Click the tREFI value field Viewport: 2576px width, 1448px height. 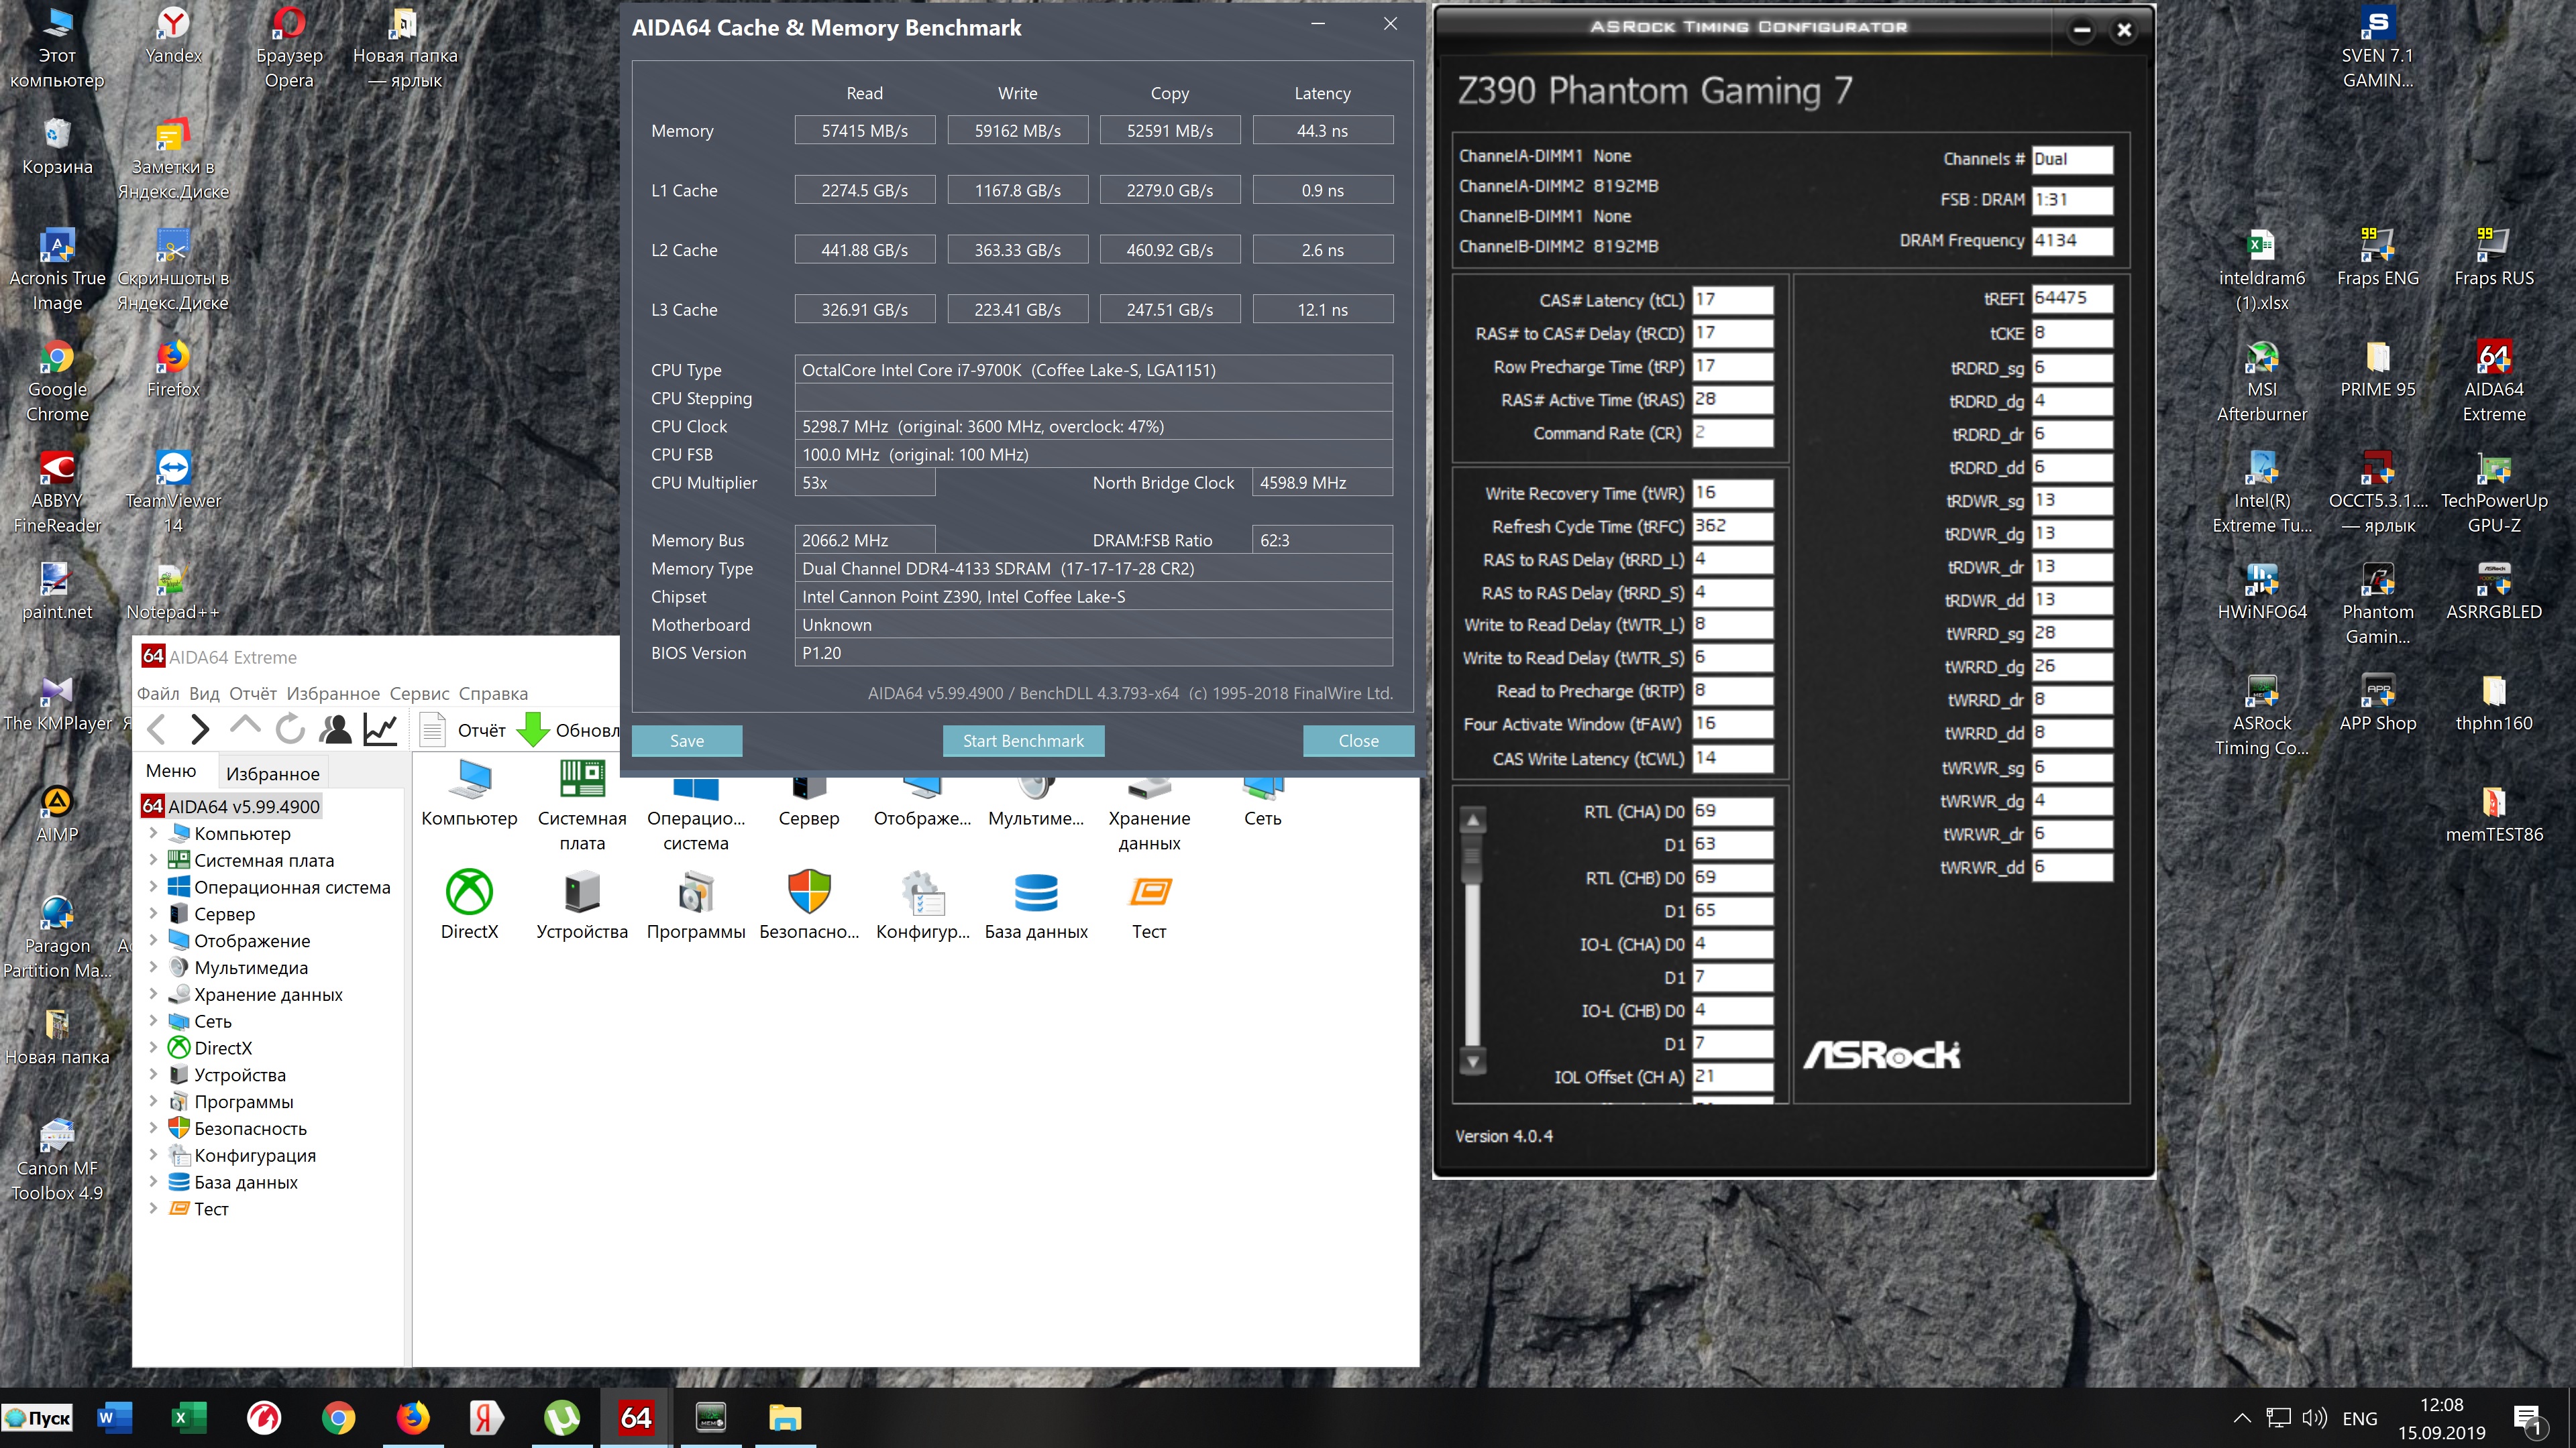pyautogui.click(x=2071, y=298)
